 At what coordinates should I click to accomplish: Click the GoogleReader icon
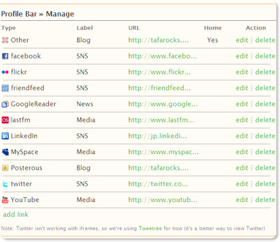tap(5, 104)
